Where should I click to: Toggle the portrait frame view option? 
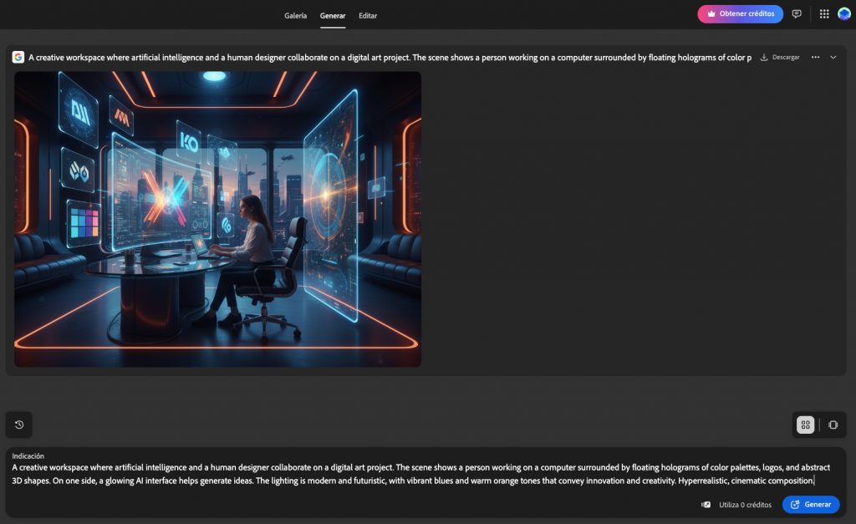[x=833, y=425]
